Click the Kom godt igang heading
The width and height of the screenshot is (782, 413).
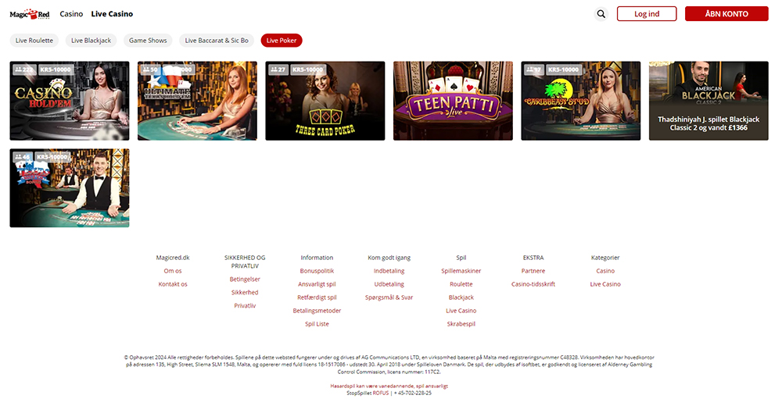tap(389, 258)
